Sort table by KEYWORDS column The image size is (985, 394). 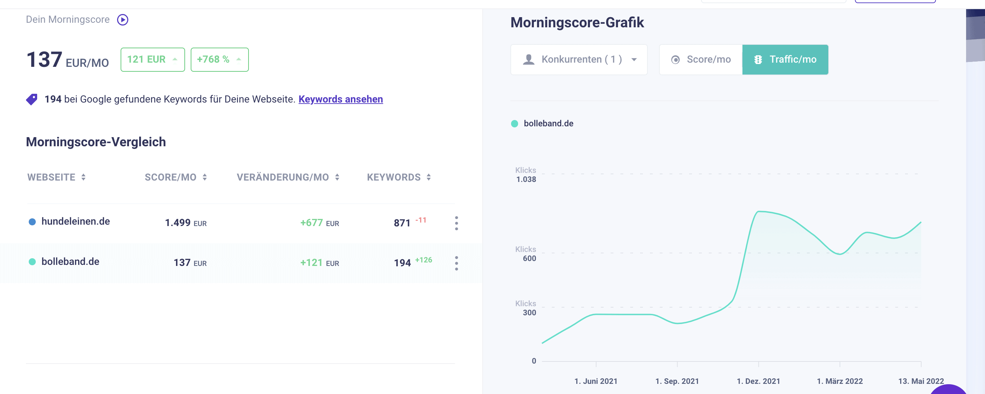[399, 177]
